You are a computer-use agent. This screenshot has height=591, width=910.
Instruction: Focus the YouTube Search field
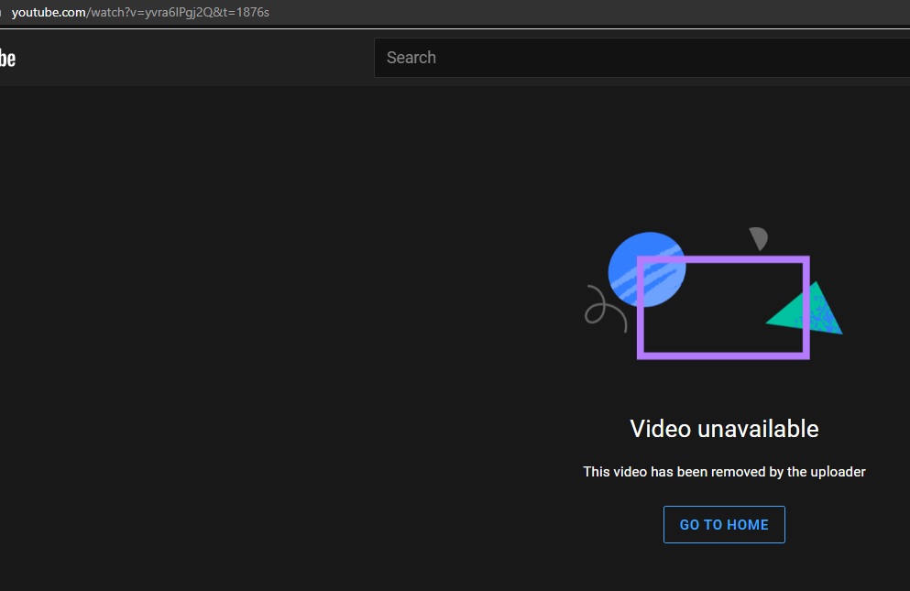click(641, 58)
